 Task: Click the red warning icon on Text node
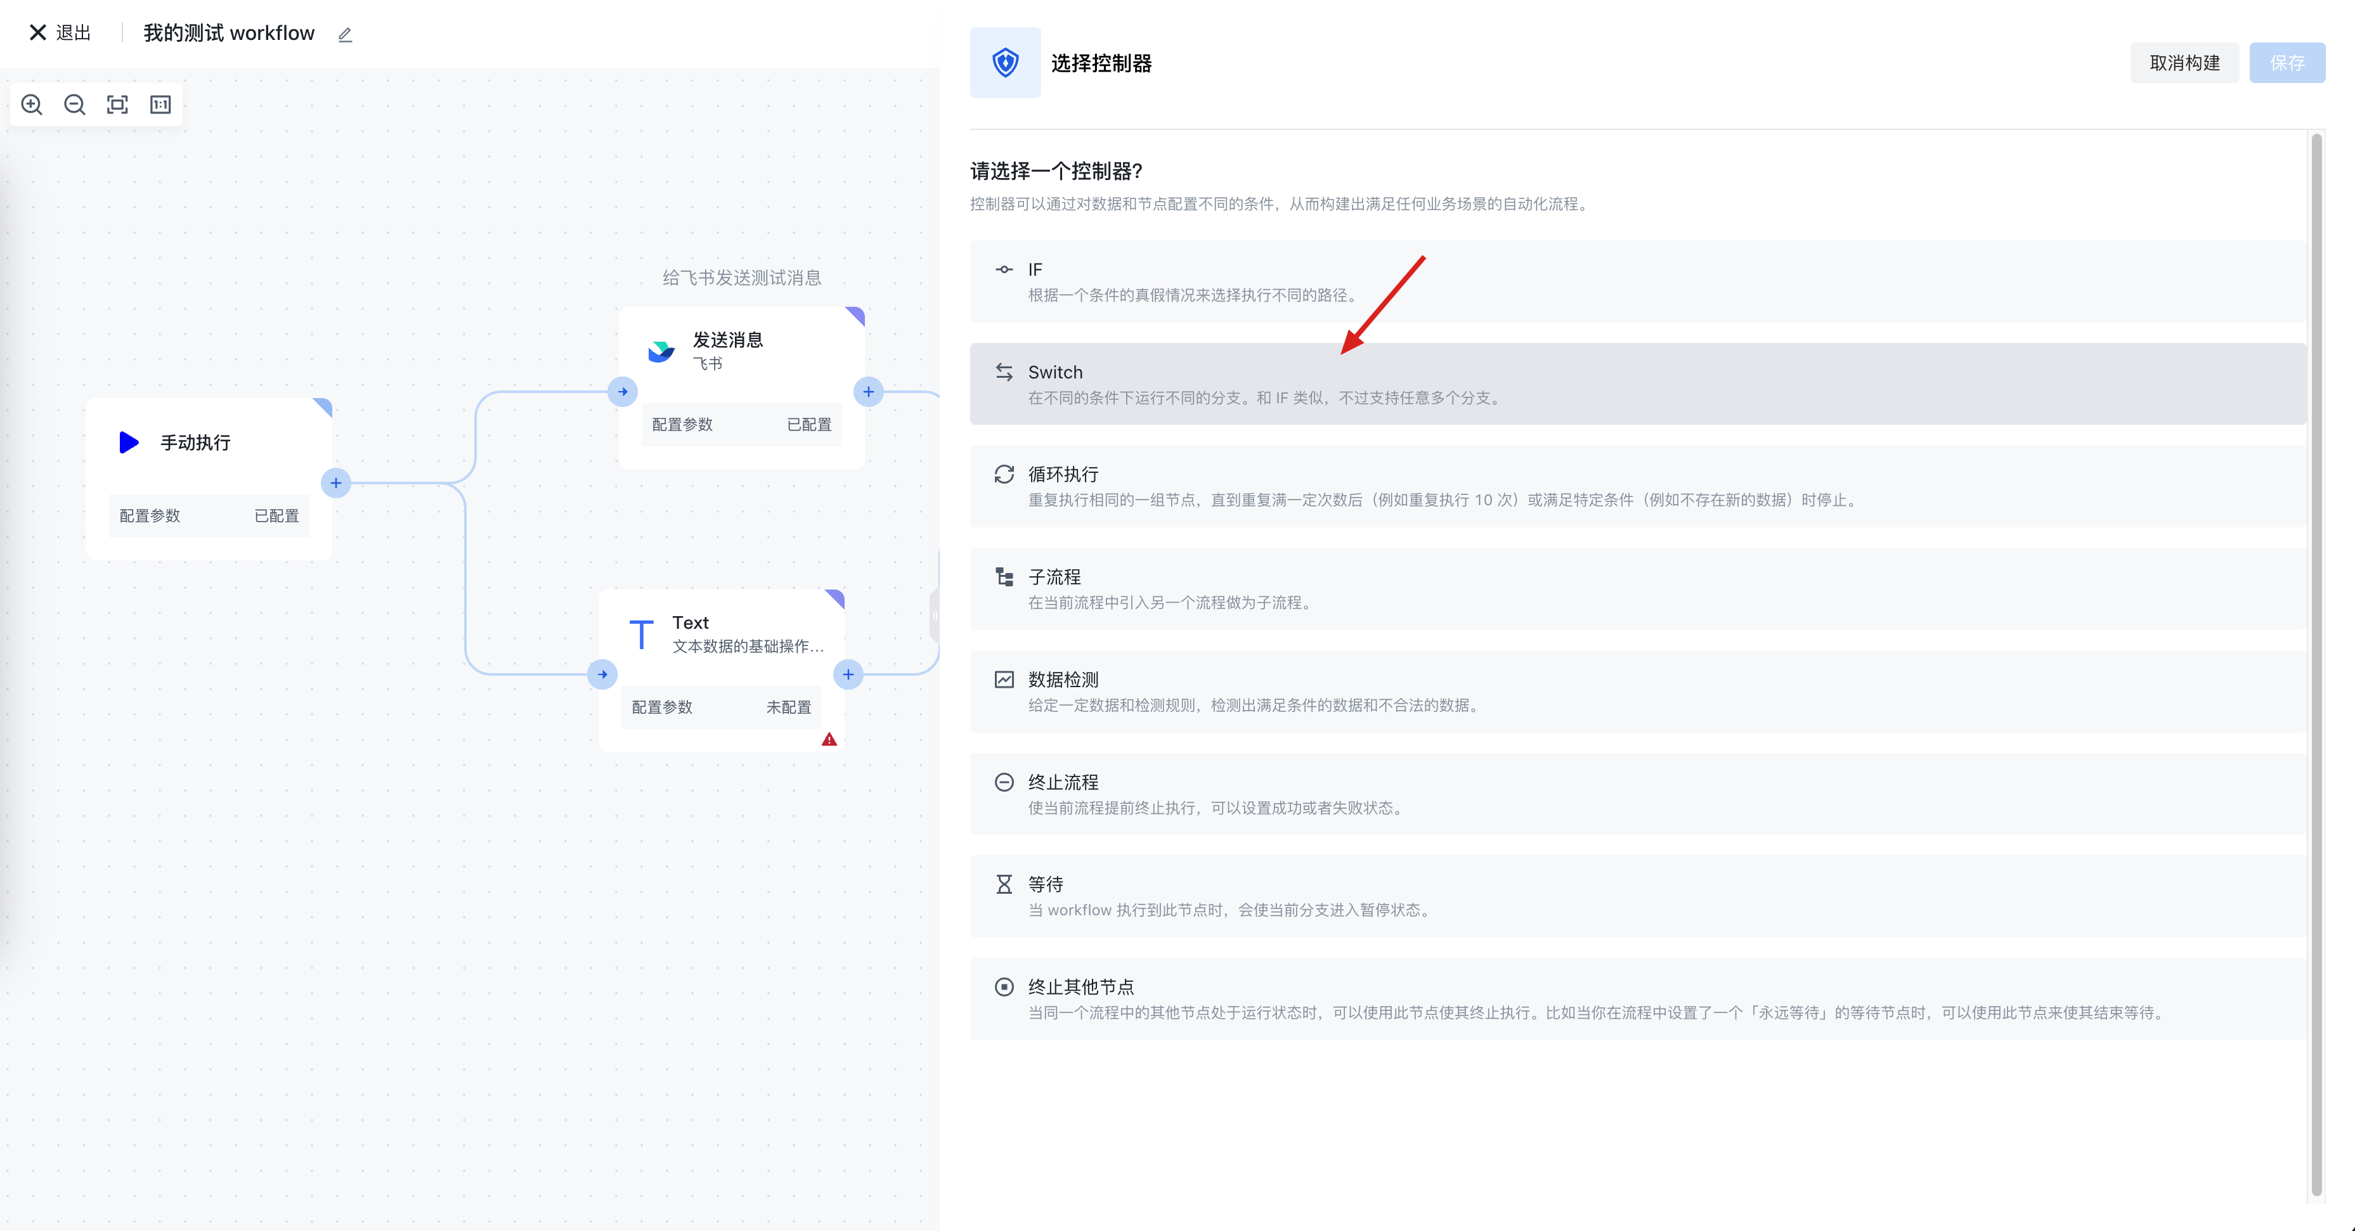click(x=829, y=739)
